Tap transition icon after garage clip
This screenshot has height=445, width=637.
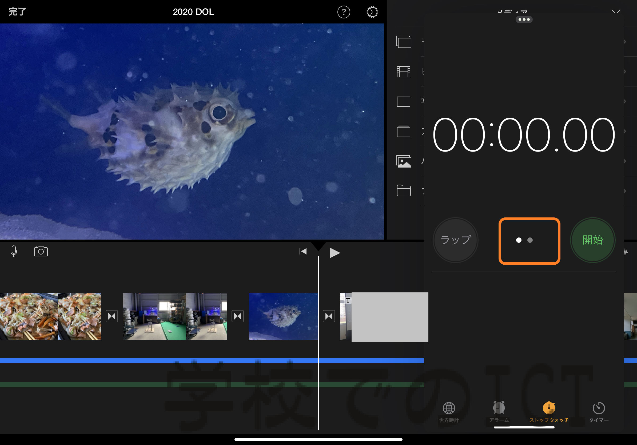pyautogui.click(x=238, y=316)
